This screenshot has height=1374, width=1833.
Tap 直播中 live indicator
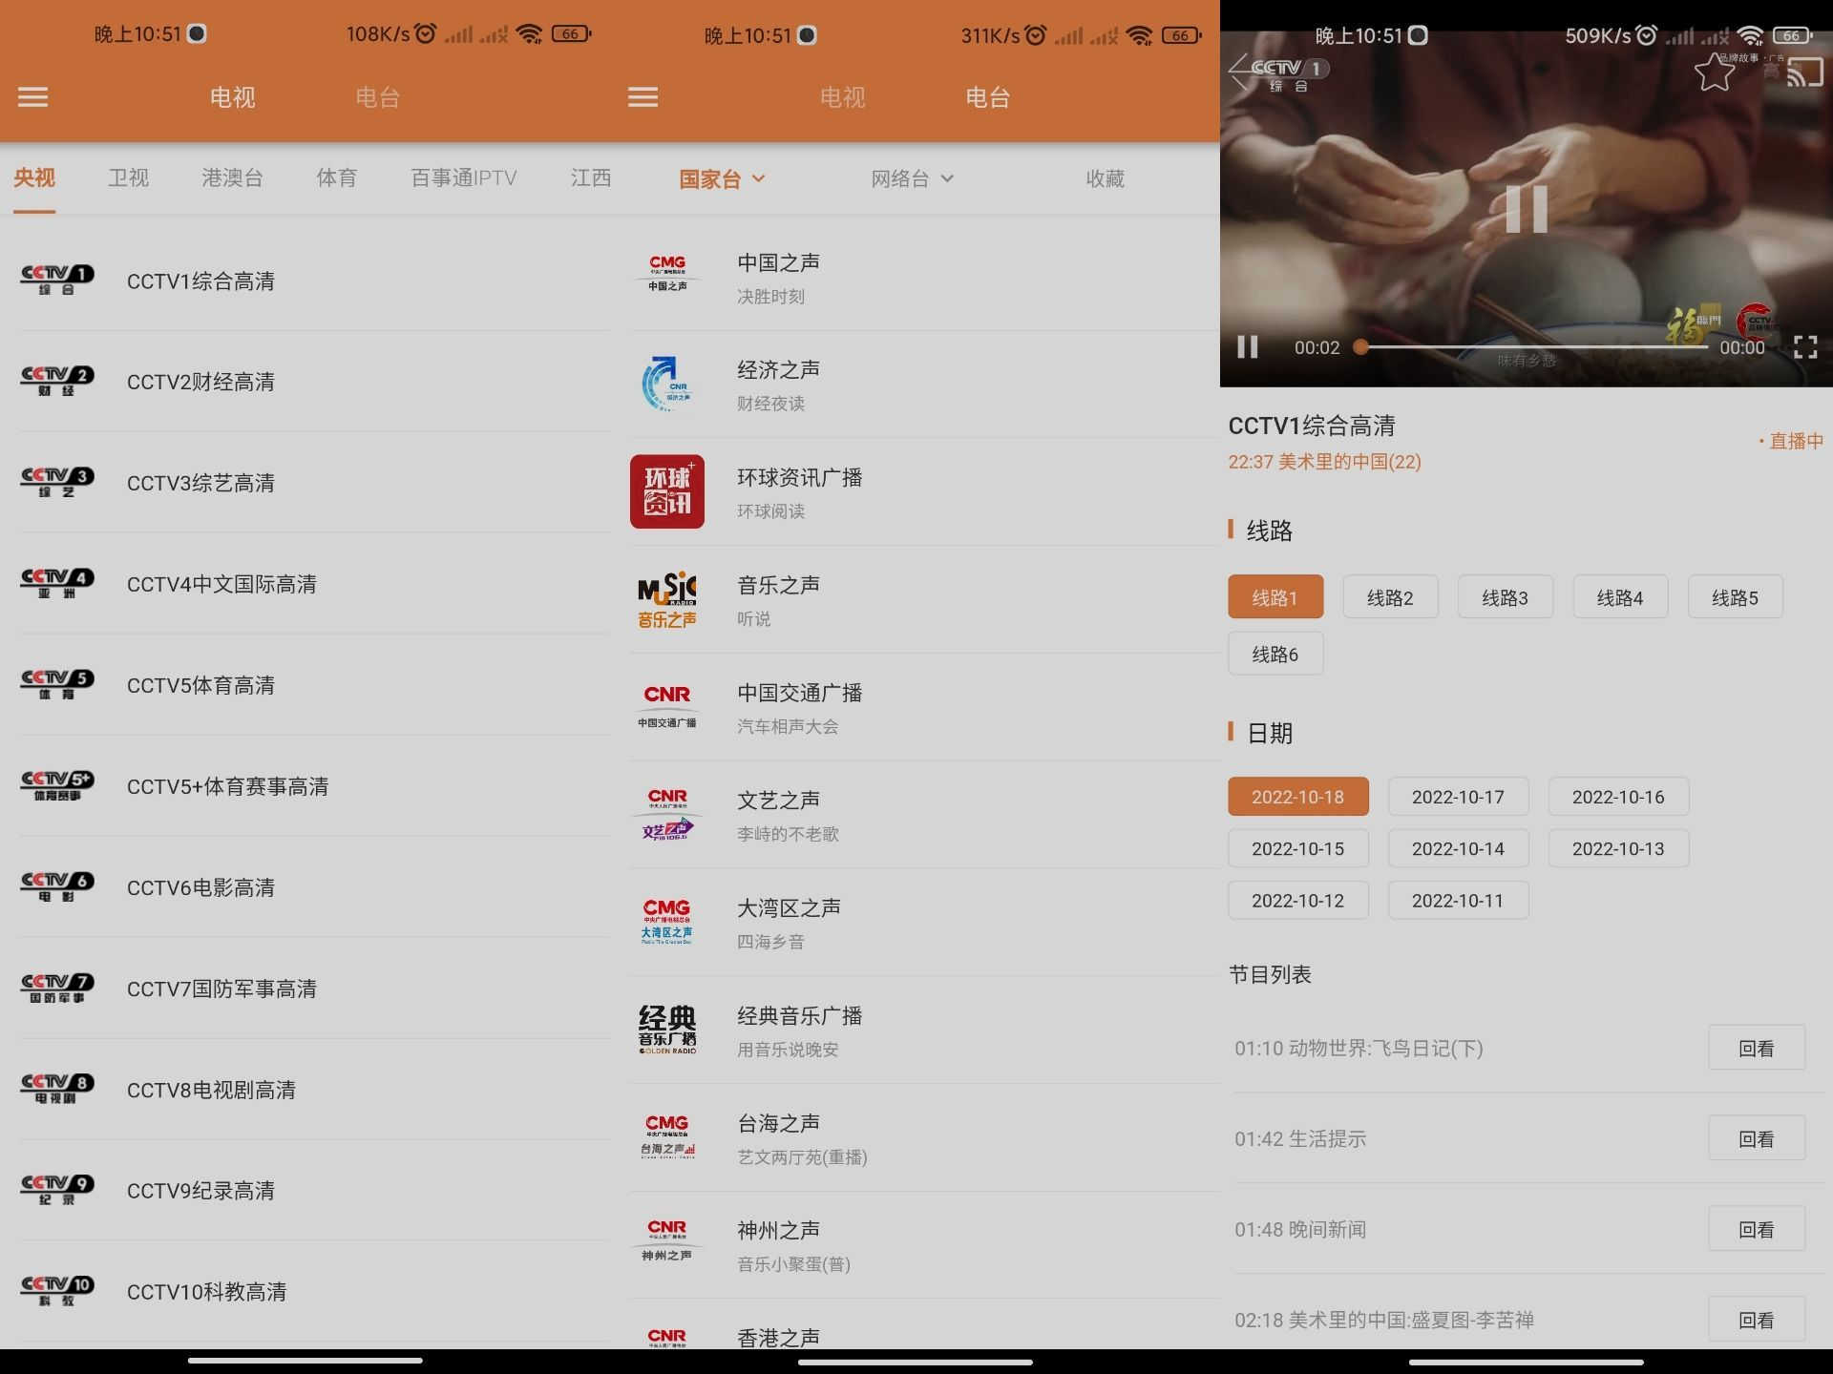pos(1791,441)
